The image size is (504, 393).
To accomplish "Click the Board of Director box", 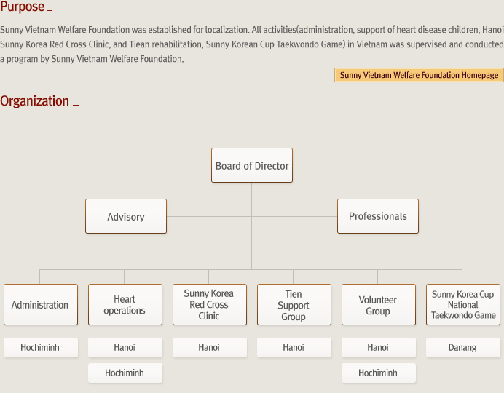I will coord(252,165).
